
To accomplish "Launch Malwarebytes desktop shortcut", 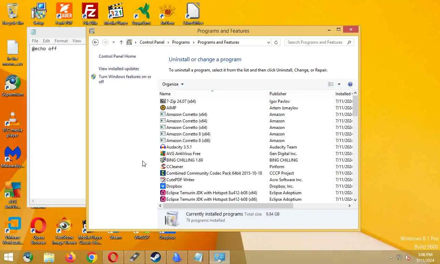I will 13,157.
